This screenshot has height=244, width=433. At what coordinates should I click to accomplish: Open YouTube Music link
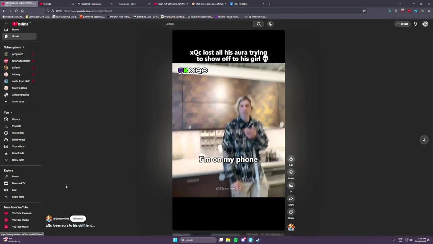tap(20, 227)
